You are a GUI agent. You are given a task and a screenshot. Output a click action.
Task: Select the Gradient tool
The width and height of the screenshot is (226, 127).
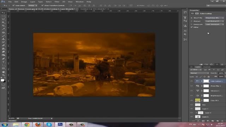coord(3,49)
